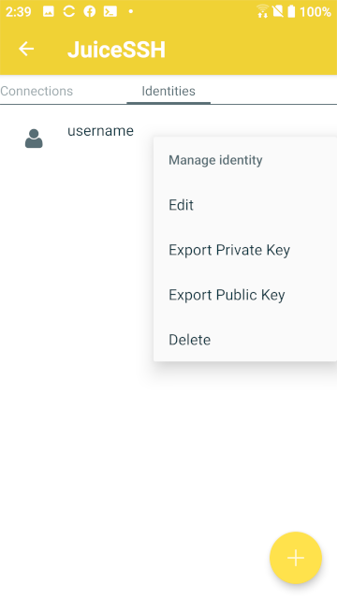Image resolution: width=337 pixels, height=599 pixels.
Task: Select the username identity entry
Action: 100,131
